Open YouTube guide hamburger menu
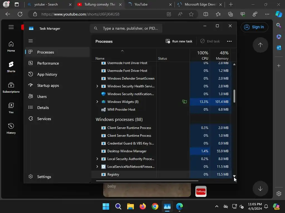The width and height of the screenshot is (285, 213). point(11,27)
